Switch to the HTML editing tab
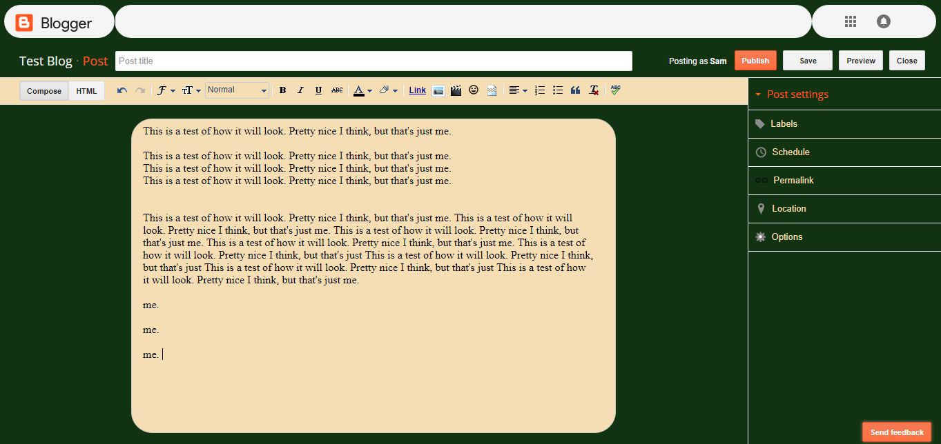This screenshot has height=444, width=941. coord(86,90)
